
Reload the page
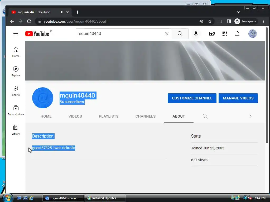tap(29, 21)
